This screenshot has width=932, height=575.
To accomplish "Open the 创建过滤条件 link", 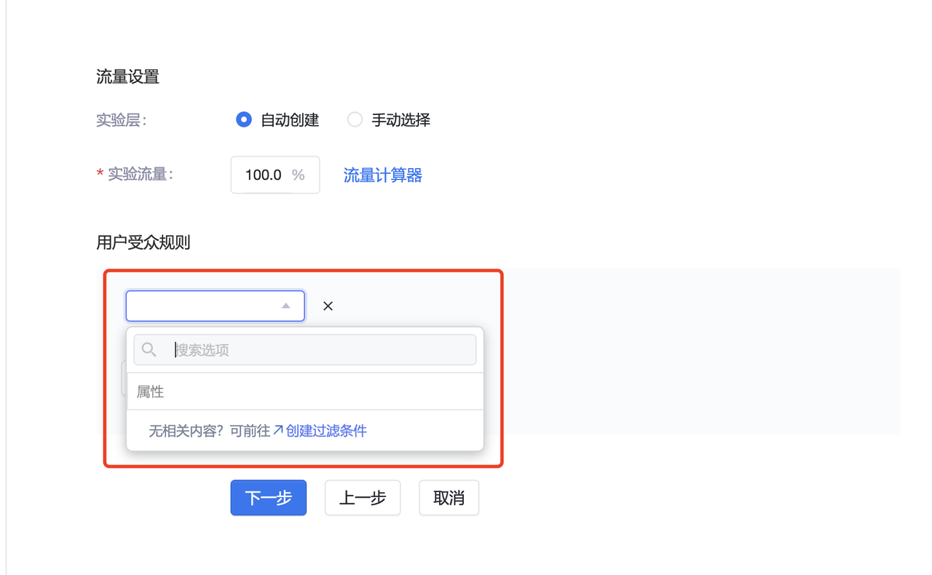I will tap(325, 431).
